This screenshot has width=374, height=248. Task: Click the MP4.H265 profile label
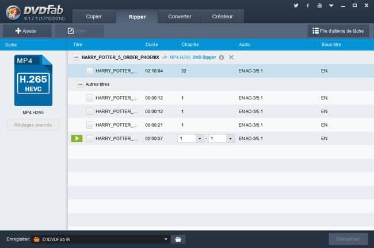[33, 113]
